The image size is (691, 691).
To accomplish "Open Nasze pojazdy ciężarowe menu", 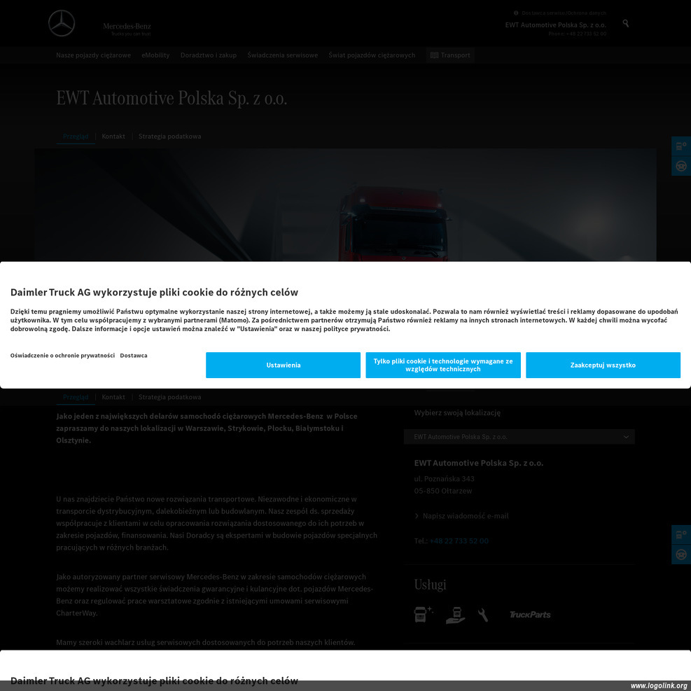I will point(93,55).
